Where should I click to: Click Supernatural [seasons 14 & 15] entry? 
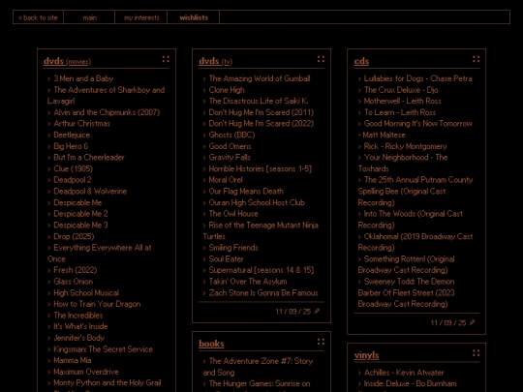(261, 270)
